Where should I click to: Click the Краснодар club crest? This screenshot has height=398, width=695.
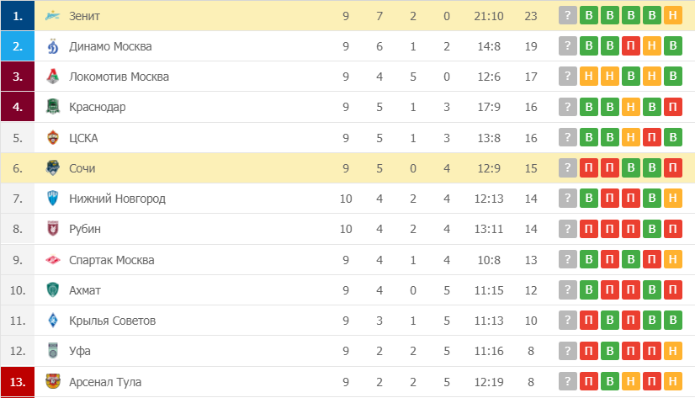click(x=53, y=107)
